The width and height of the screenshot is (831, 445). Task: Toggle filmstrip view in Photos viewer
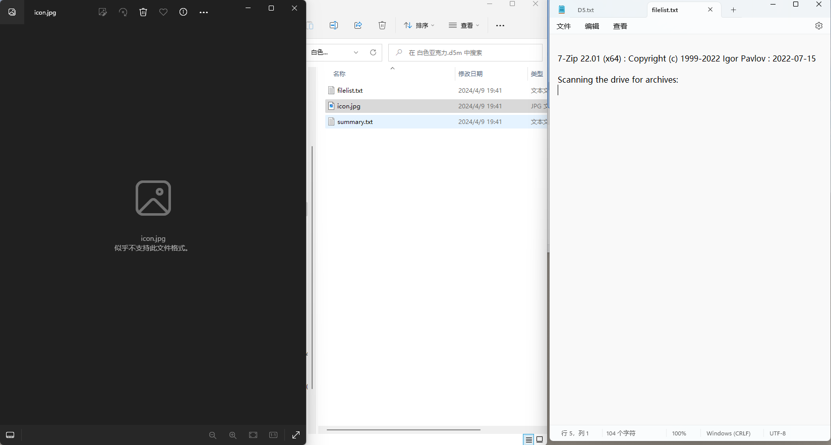click(10, 435)
